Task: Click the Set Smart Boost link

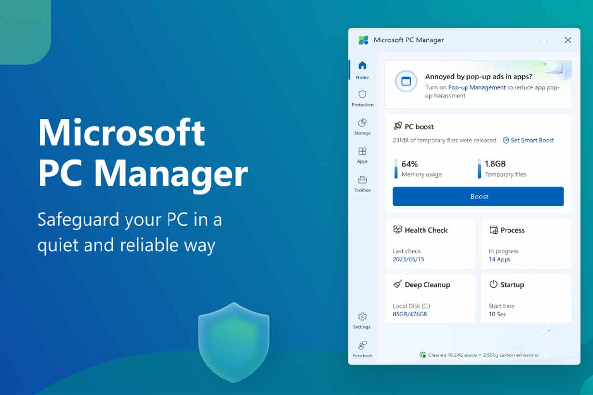Action: (528, 140)
